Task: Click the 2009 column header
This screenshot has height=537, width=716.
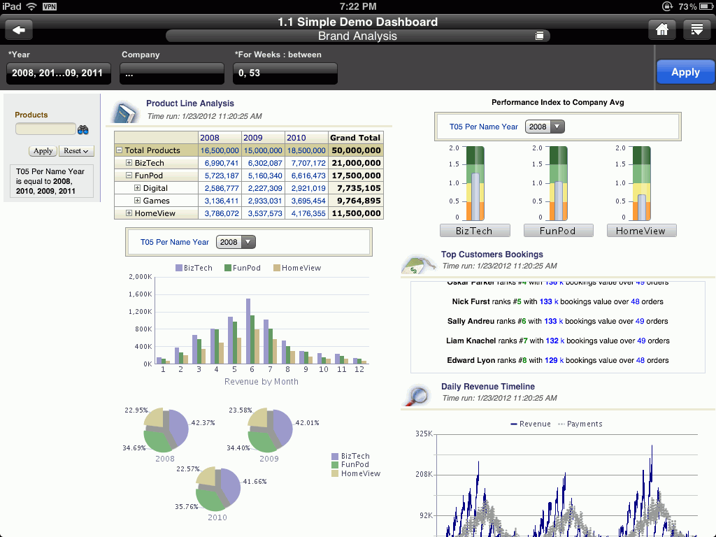Action: point(263,138)
